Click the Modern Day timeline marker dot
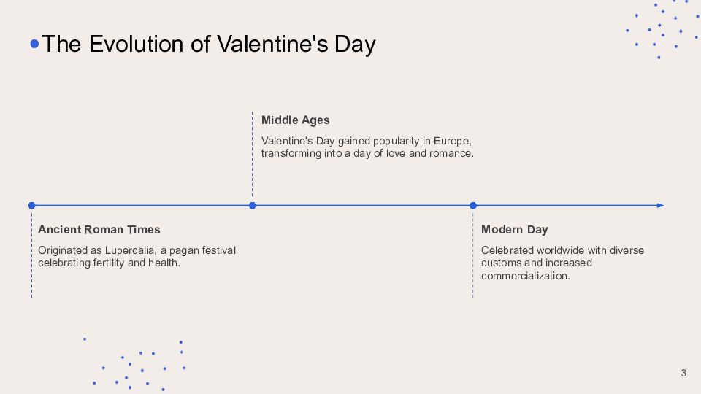This screenshot has height=394, width=701. pos(473,206)
